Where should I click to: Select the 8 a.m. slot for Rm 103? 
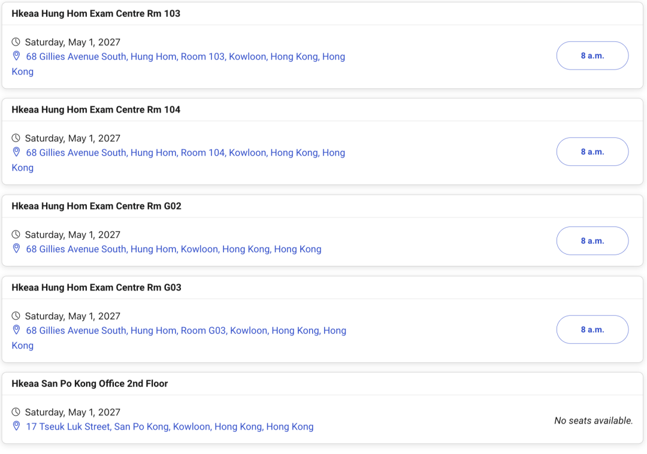[x=592, y=56]
